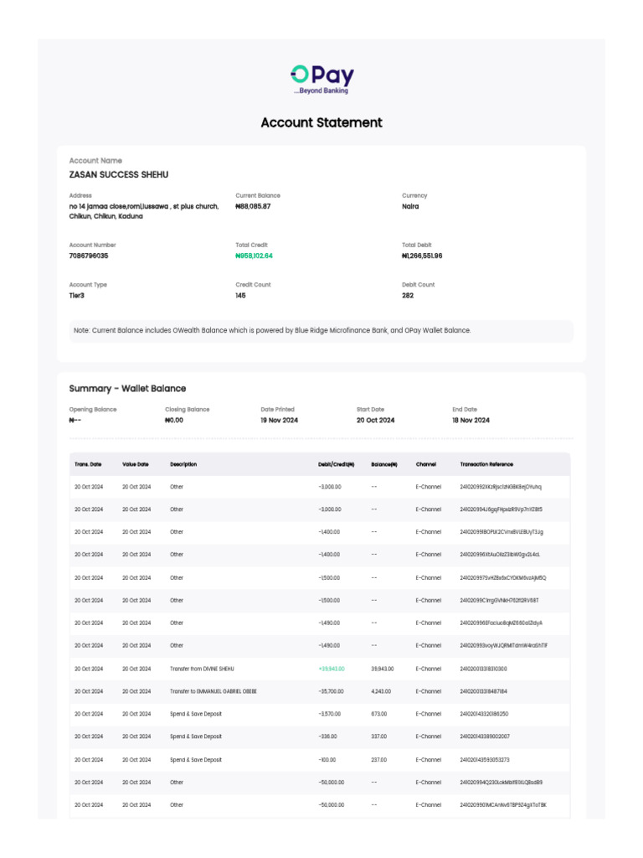Click the Credit Count value 145

tap(241, 295)
